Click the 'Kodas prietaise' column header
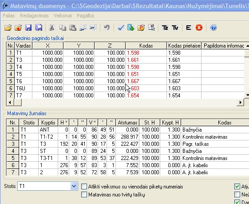This screenshot has width=249, height=204. 184,46
